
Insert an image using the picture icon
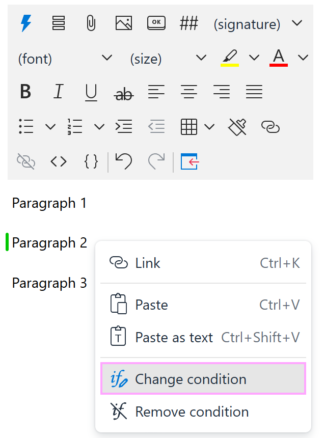point(124,23)
